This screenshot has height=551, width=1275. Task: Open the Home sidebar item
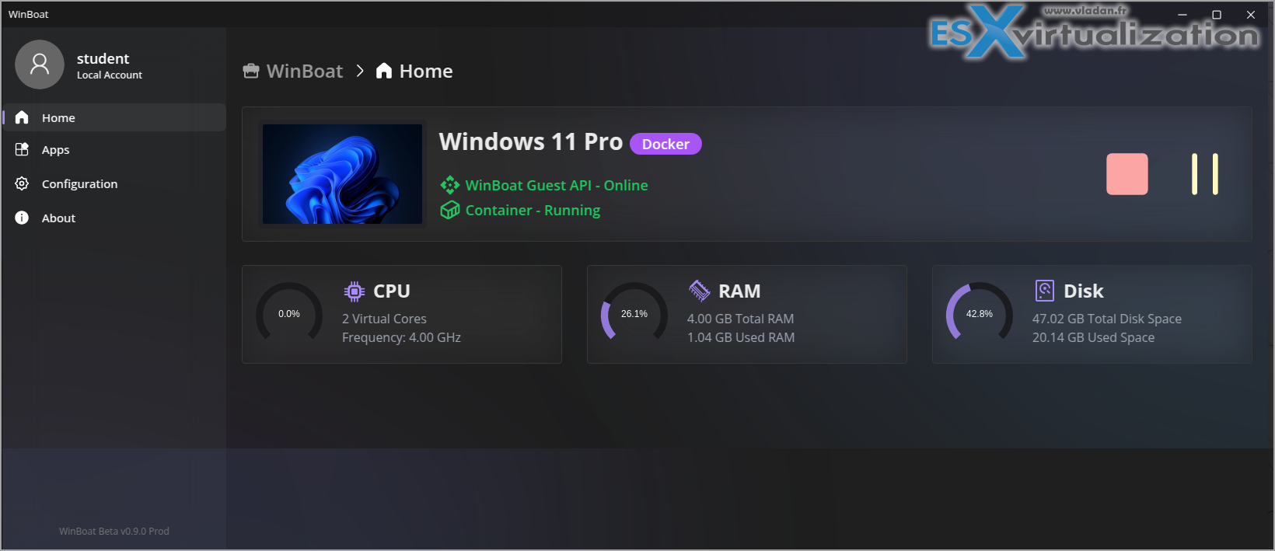point(58,118)
